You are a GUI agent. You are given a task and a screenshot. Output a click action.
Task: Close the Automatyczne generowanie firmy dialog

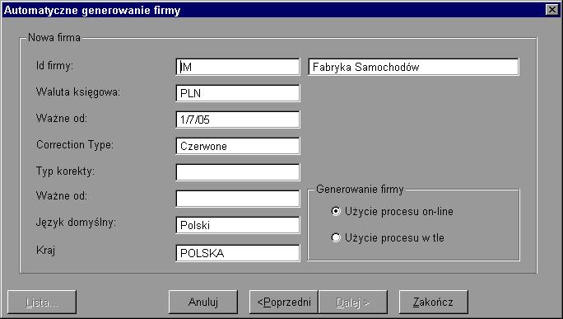[x=551, y=10]
